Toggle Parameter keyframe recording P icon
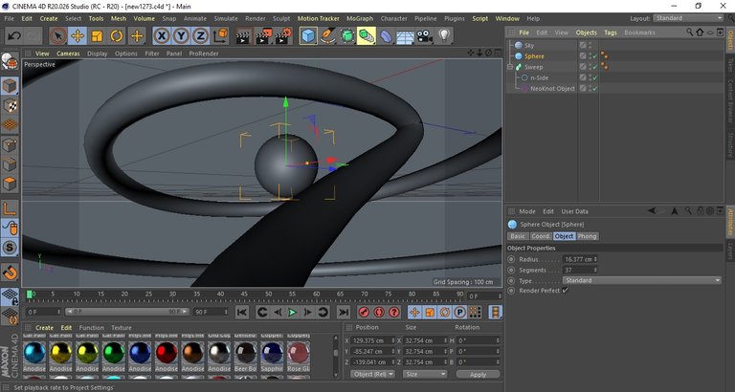This screenshot has height=392, width=735. tap(459, 312)
